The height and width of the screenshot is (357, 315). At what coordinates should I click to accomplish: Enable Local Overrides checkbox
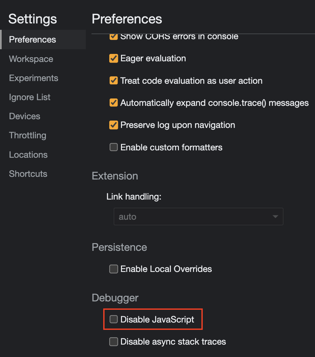(113, 269)
